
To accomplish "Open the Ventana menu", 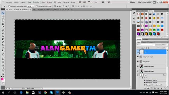I will point(66,2).
